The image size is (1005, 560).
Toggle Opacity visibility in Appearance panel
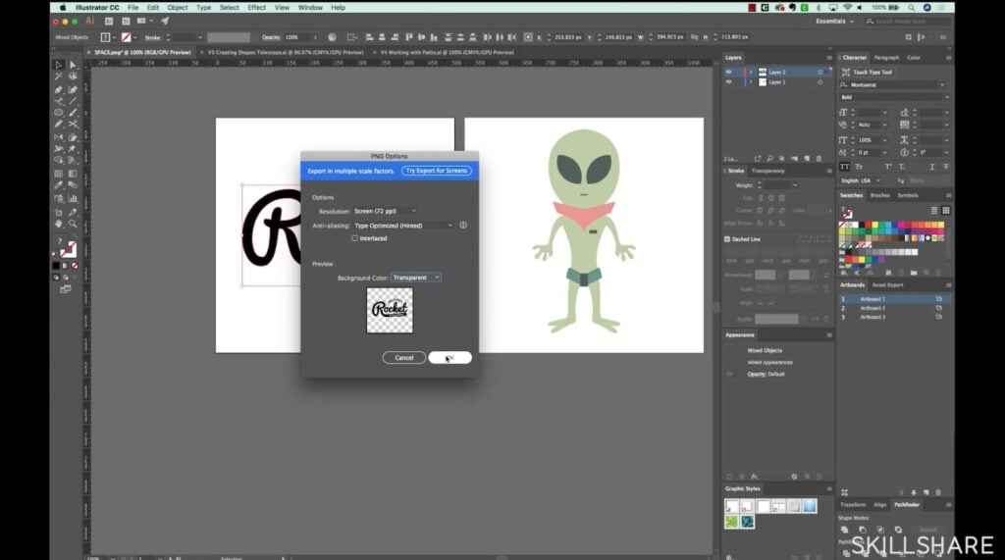coord(729,375)
